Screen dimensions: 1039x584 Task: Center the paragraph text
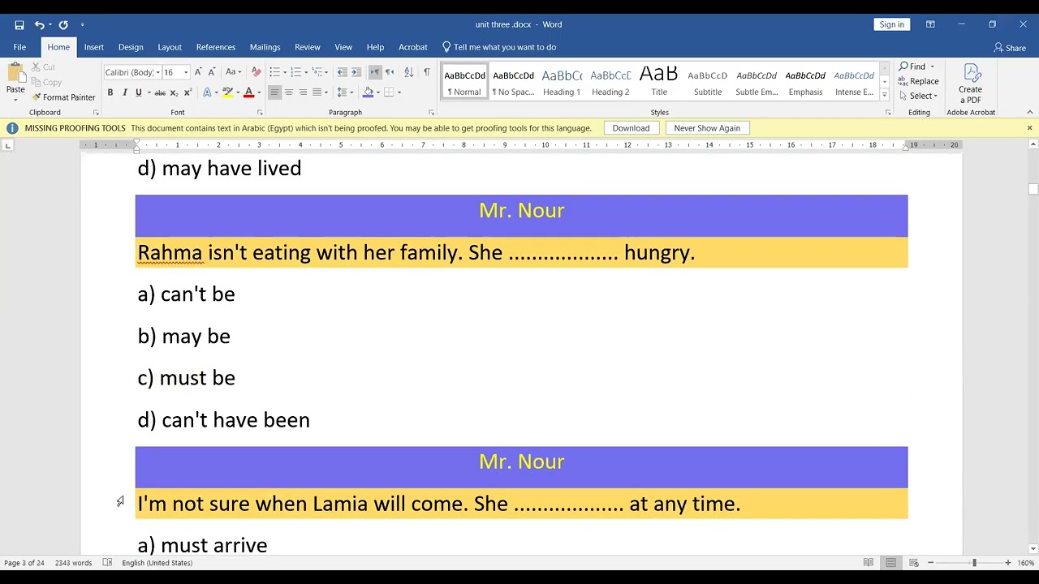coord(288,92)
